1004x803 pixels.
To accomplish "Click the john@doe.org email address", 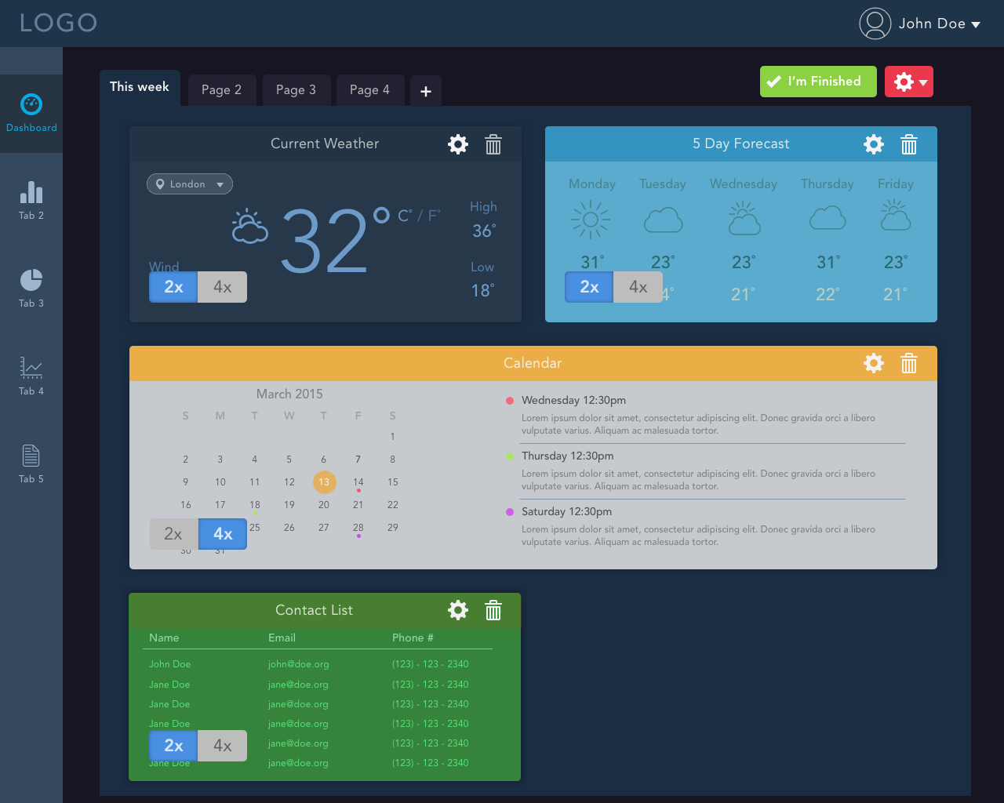I will 298,664.
